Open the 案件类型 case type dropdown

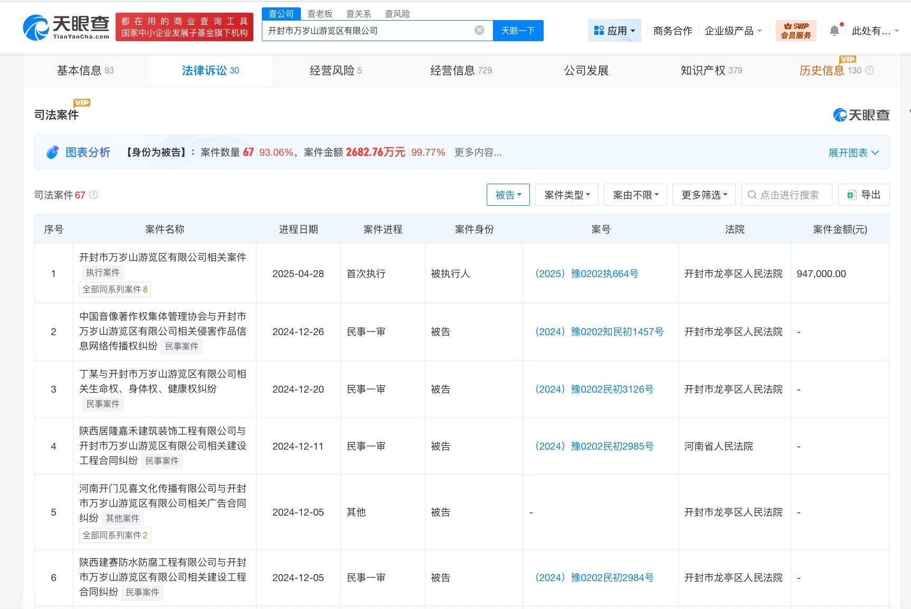[566, 195]
